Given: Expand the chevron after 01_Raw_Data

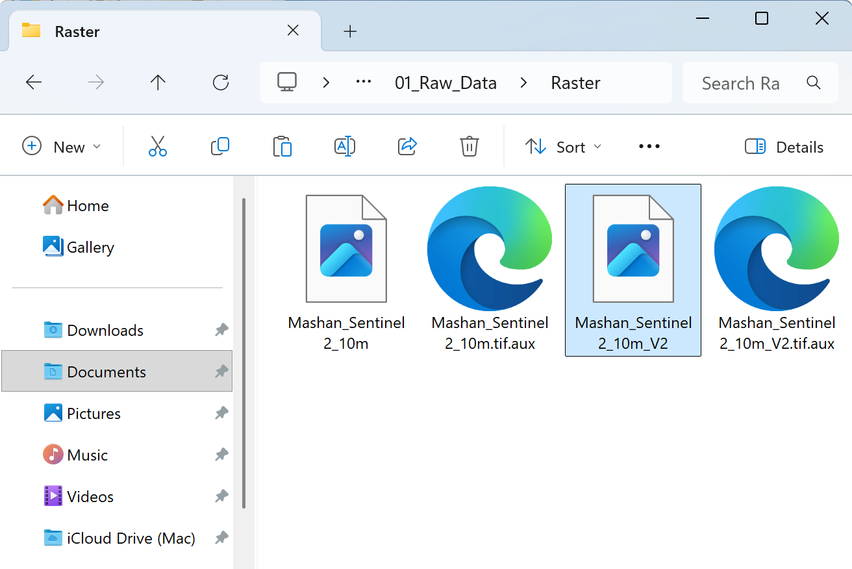Looking at the screenshot, I should coord(524,82).
